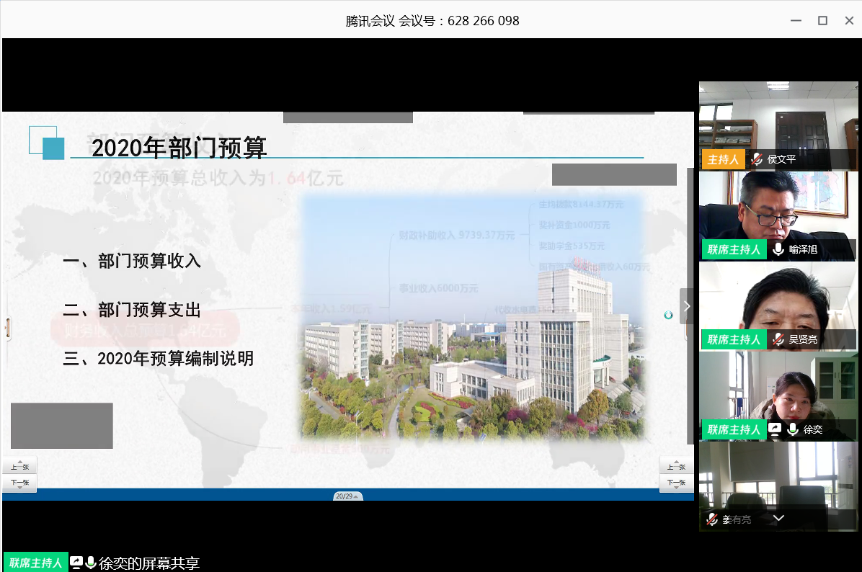Click the name label 吴贤亮
Image resolution: width=862 pixels, height=572 pixels.
[803, 339]
